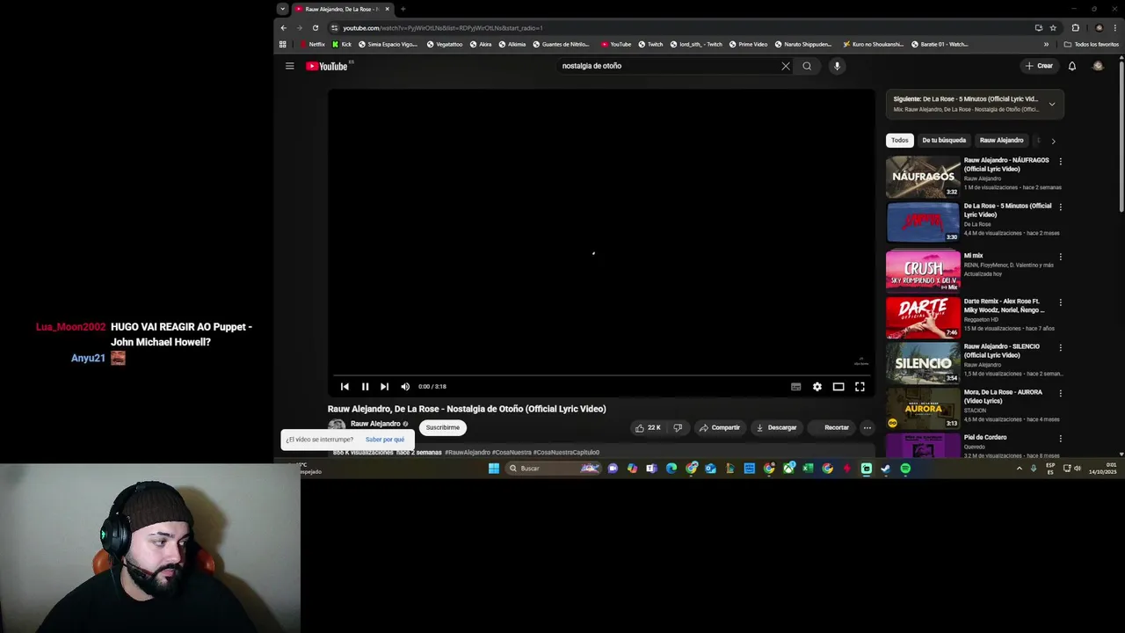Open the new tab plus button
The width and height of the screenshot is (1125, 633).
(403, 9)
